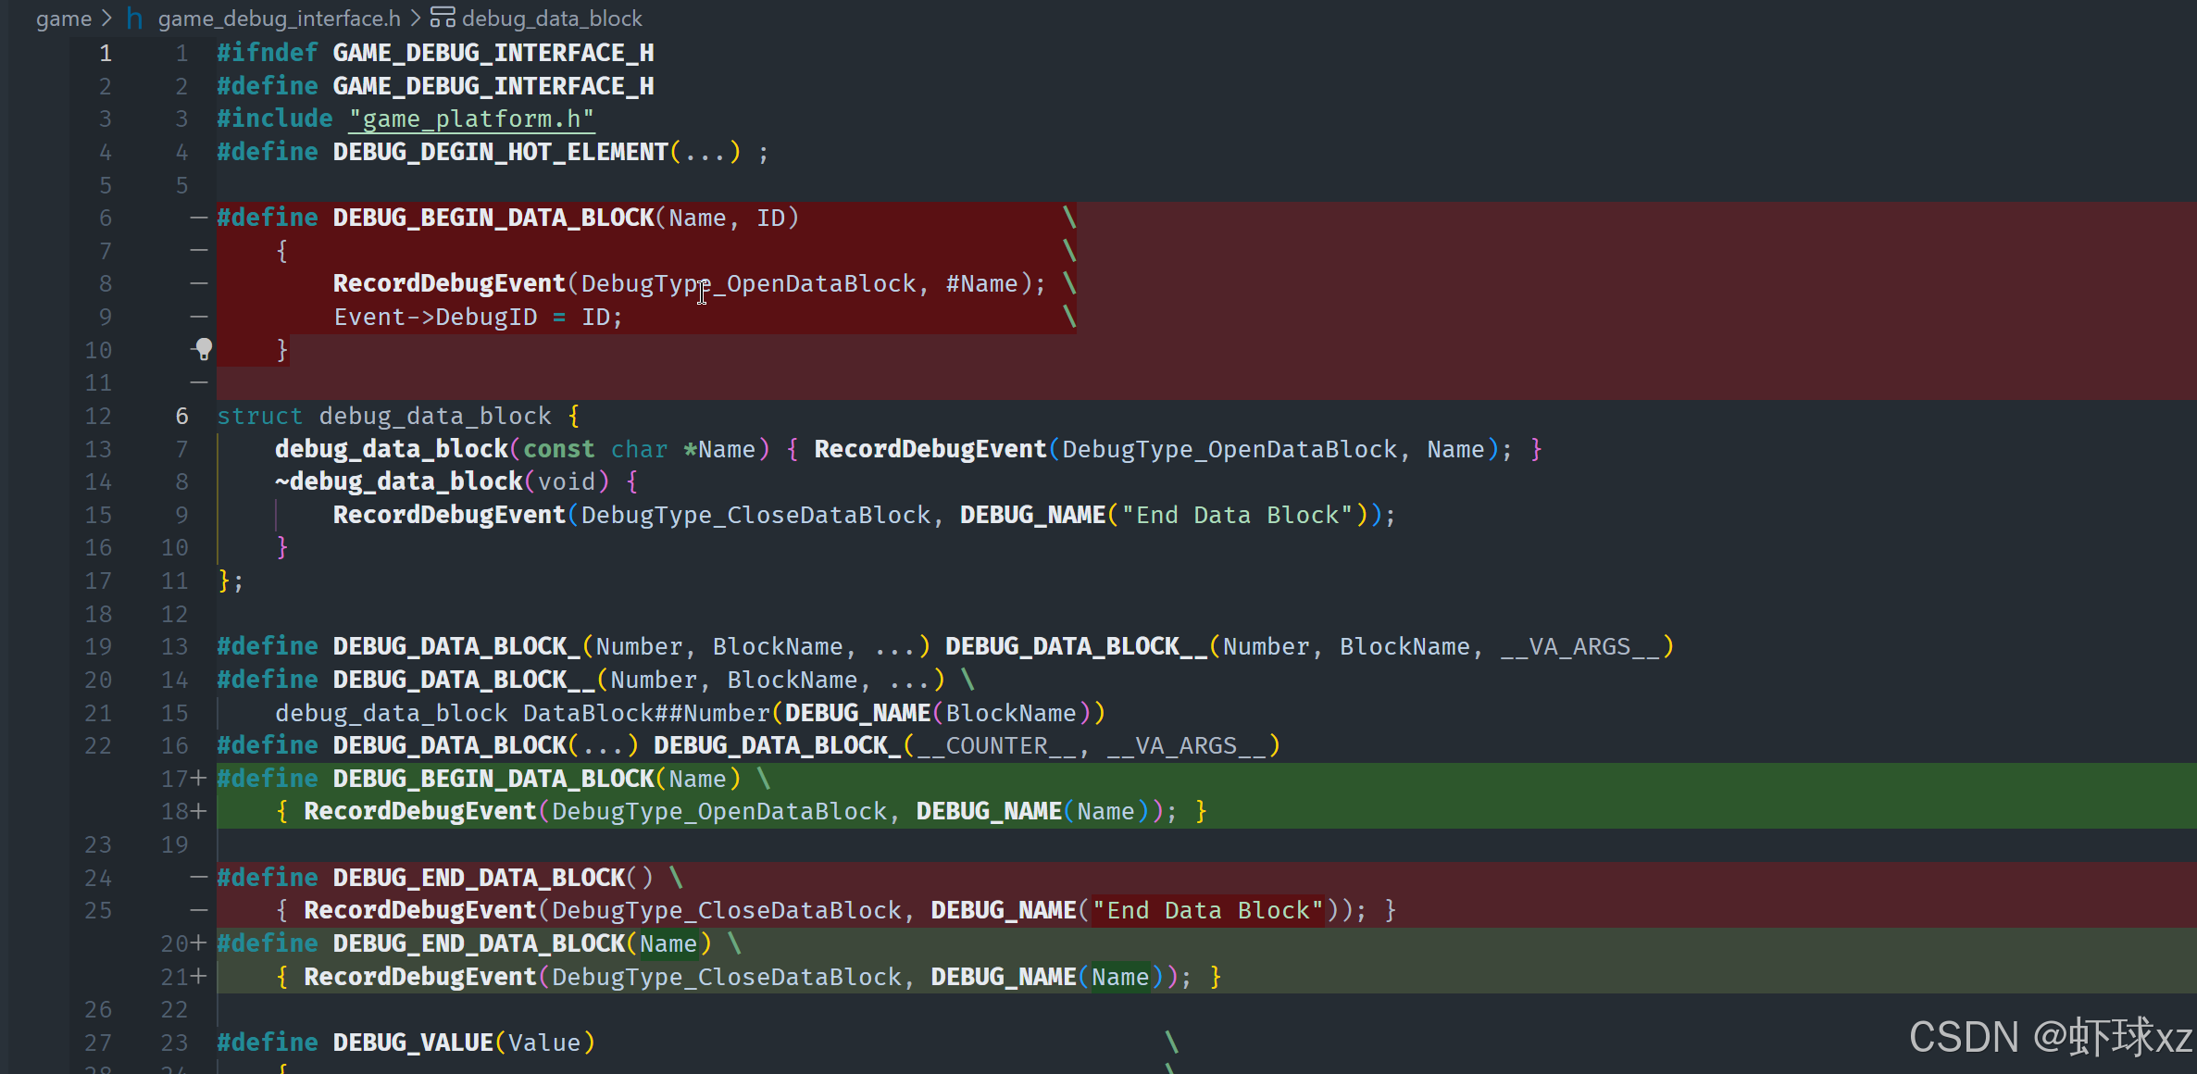Viewport: 2197px width, 1074px height.
Task: Click the struct debug_data_block name in code
Action: (x=435, y=416)
